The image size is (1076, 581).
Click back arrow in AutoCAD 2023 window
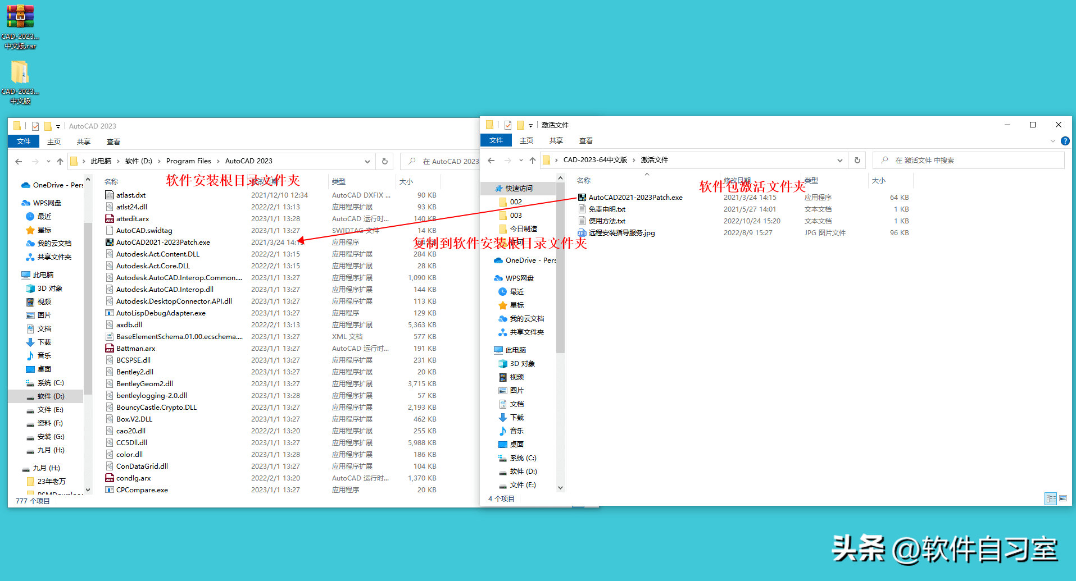[19, 162]
